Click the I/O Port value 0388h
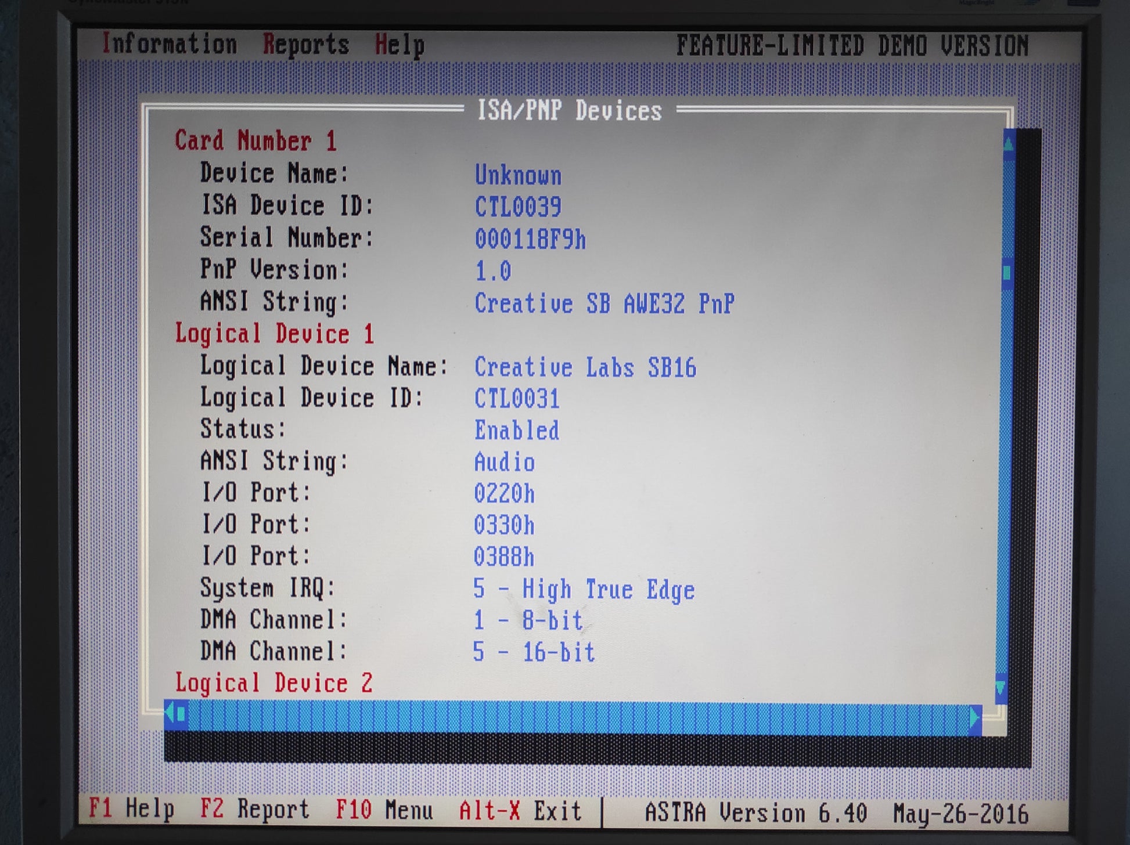The image size is (1130, 845). 503,557
